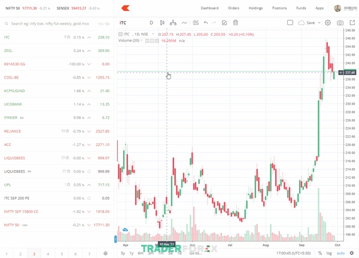The height and width of the screenshot is (258, 359).
Task: Click the 17:00:45 (UTC+5:30) timezone
Action: tap(293, 253)
